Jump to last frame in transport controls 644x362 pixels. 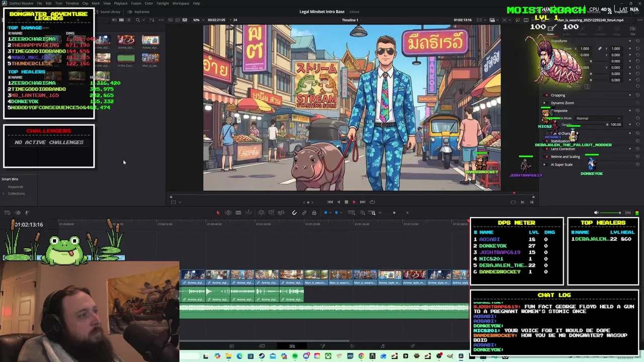point(362,202)
